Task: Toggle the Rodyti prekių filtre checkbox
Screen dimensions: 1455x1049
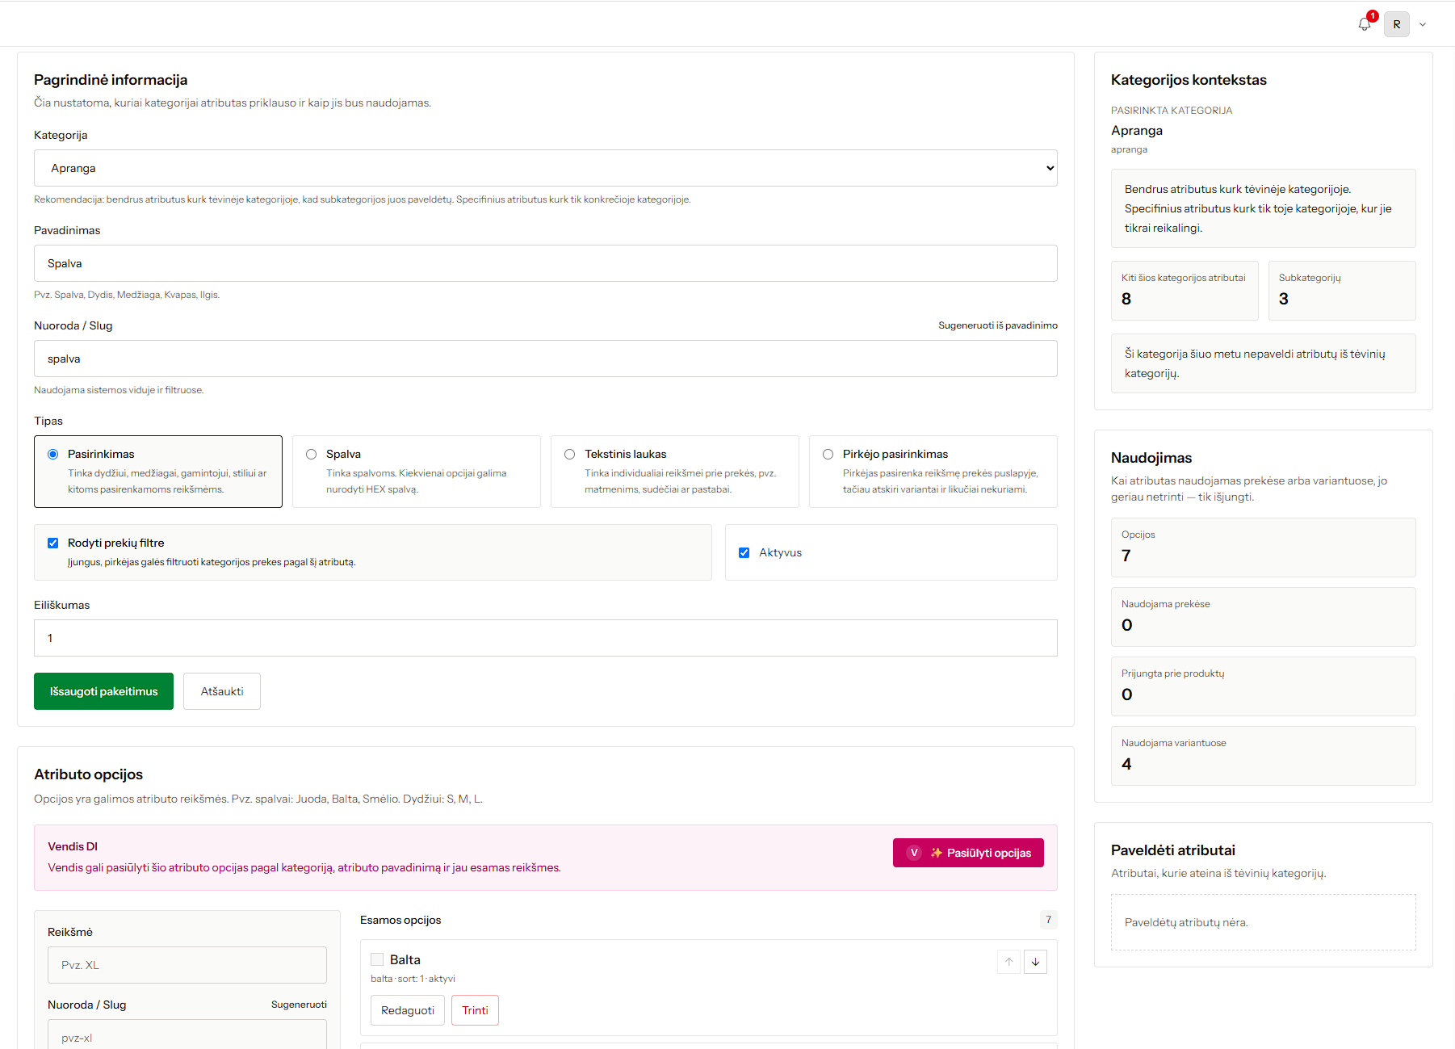Action: pos(53,543)
